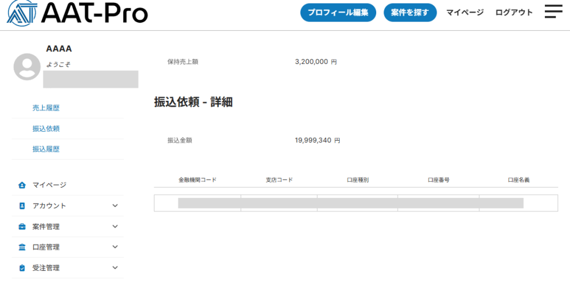Click the AAT-Pro logo
The width and height of the screenshot is (570, 285).
[x=77, y=13]
